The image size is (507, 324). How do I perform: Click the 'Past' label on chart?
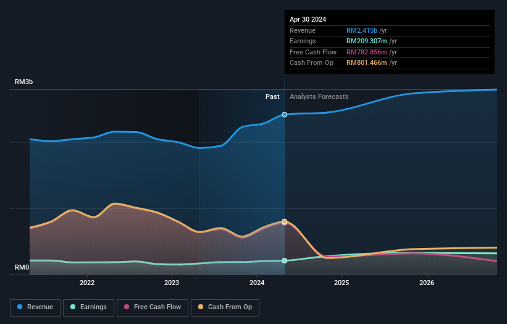coord(272,97)
